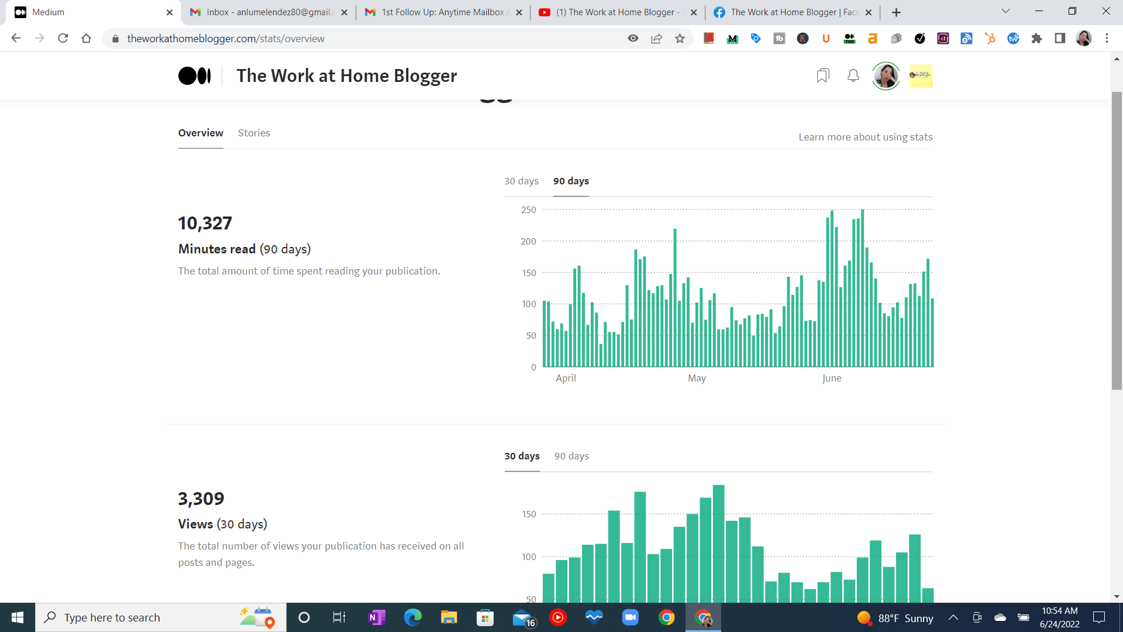The image size is (1123, 632).
Task: Open the black checkmark extension
Action: (919, 38)
